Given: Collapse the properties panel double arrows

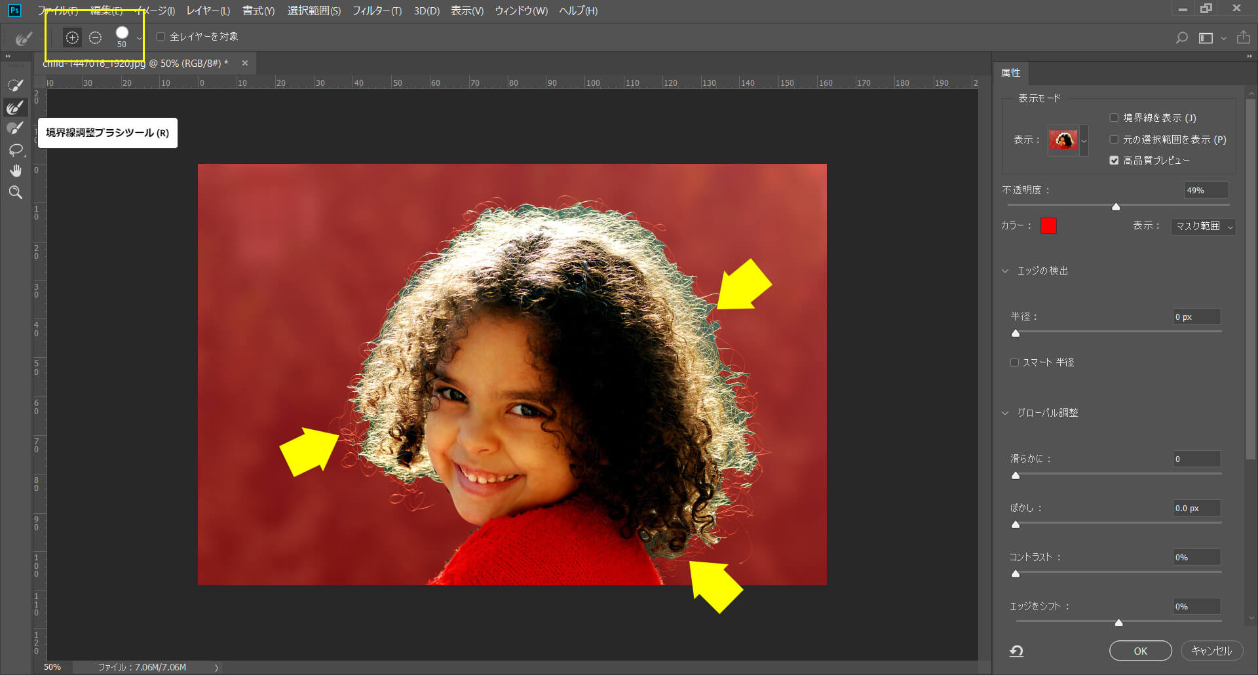Looking at the screenshot, I should coord(1249,57).
